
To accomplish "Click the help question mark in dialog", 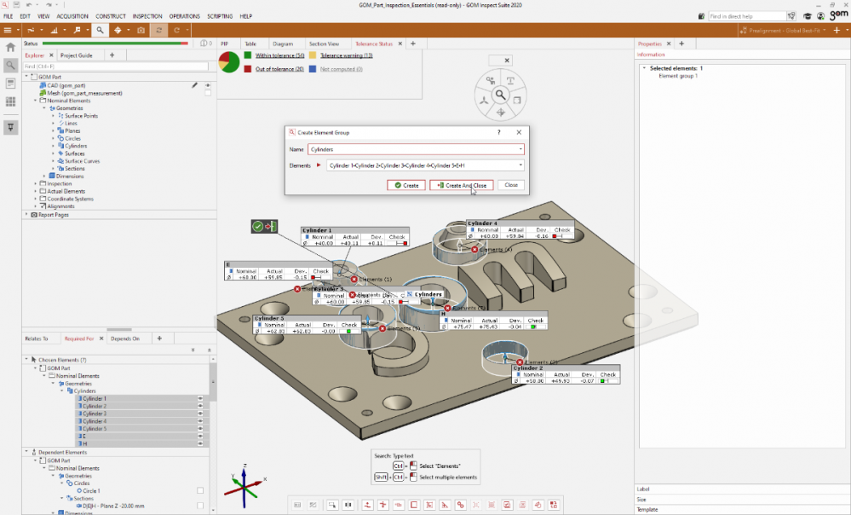I will (x=499, y=132).
